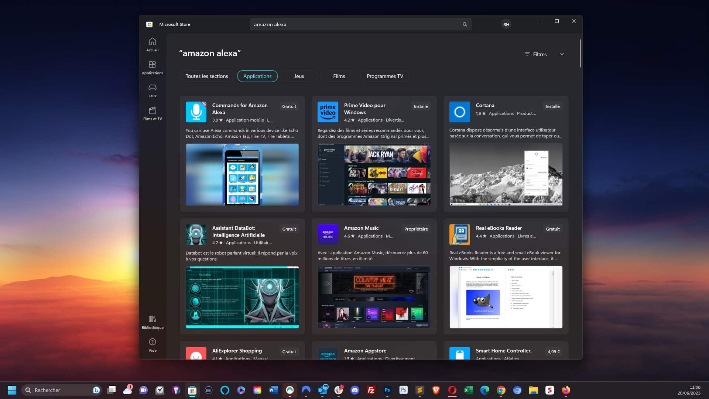
Task: Open Cortana mountain screenshot thumbnail
Action: (506, 174)
